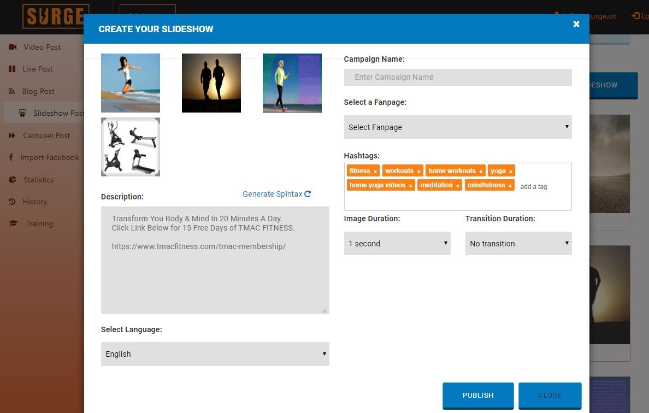
Task: Click the Training graduation cap icon
Action: [x=13, y=223]
